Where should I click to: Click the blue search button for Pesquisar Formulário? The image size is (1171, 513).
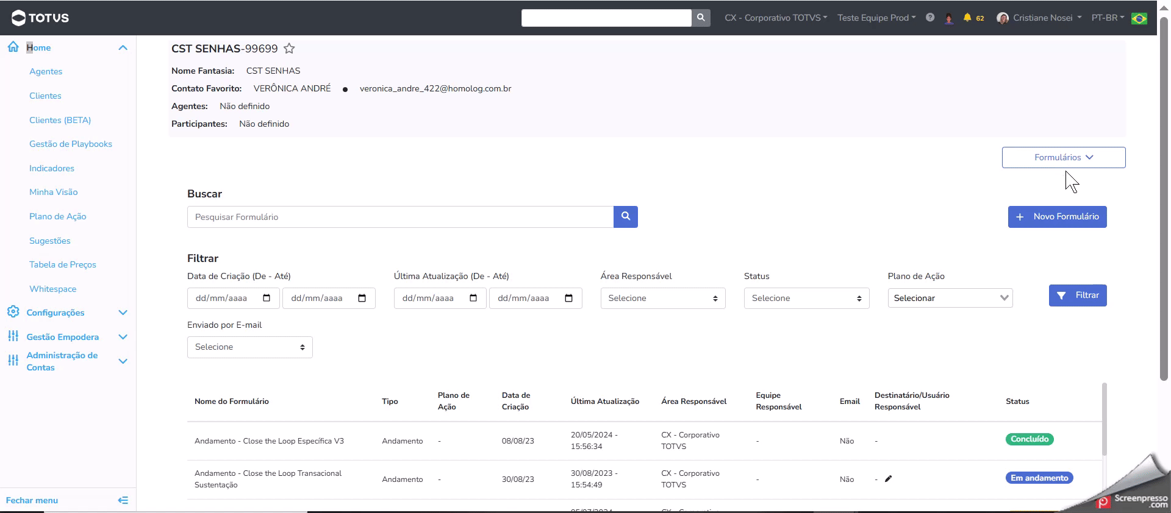626,217
